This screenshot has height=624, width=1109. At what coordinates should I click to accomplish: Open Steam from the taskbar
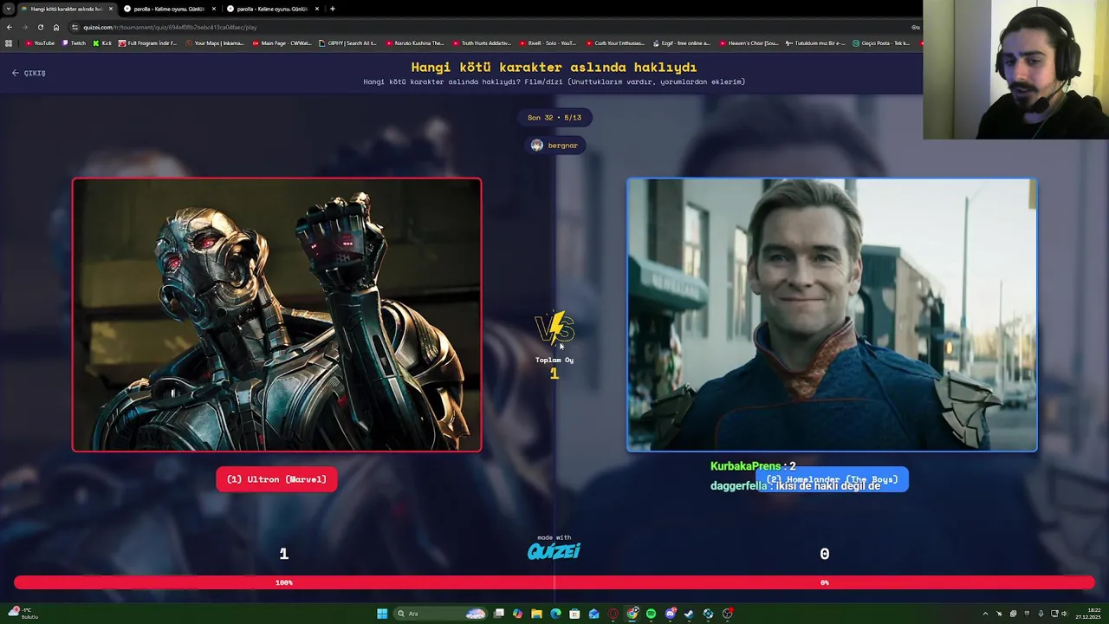tap(689, 614)
